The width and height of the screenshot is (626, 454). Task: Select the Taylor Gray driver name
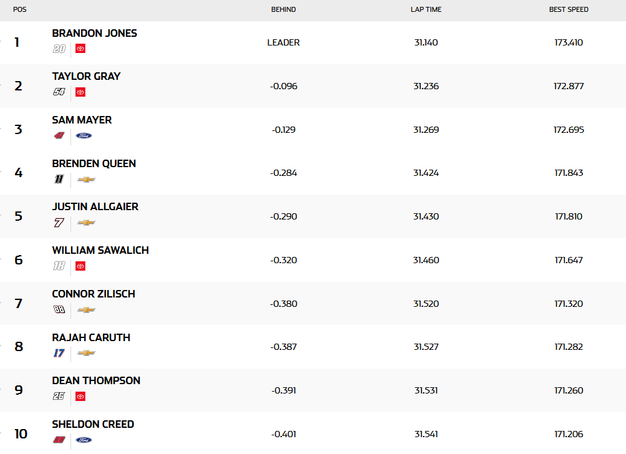click(87, 76)
